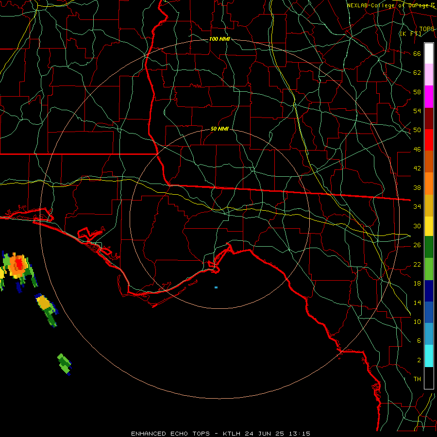Select the yellow swatch near 30
Screen dimensions: 437x437
pos(429,226)
